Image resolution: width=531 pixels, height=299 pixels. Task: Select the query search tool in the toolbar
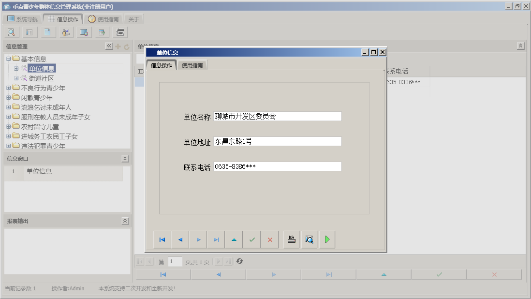pos(11,32)
